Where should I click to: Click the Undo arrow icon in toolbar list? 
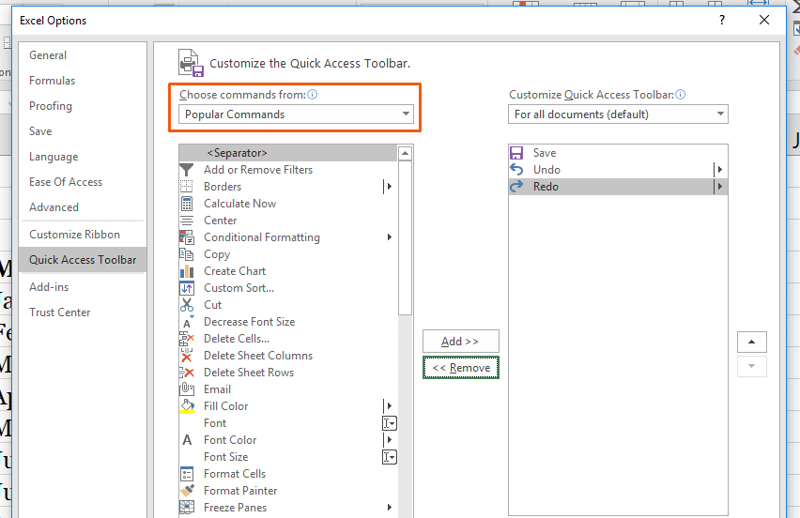tap(516, 170)
